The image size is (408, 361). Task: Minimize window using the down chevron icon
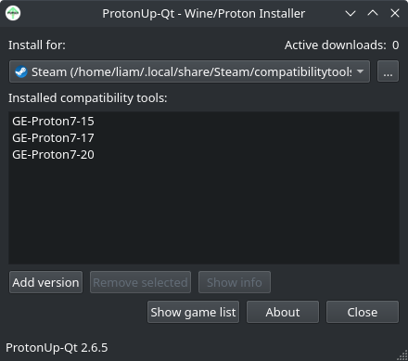tap(351, 13)
